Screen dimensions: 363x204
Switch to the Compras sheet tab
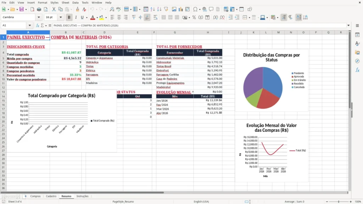35,196
